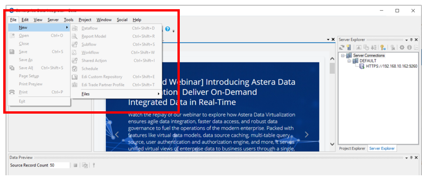The height and width of the screenshot is (184, 425).
Task: Select New in the File menu
Action: pyautogui.click(x=23, y=28)
